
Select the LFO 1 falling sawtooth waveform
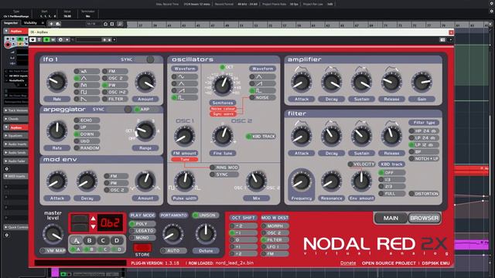click(x=86, y=99)
